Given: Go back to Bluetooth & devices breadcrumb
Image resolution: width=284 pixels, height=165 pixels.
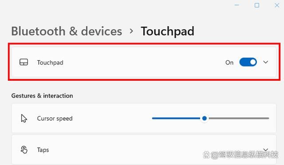Looking at the screenshot, I should click(x=67, y=31).
